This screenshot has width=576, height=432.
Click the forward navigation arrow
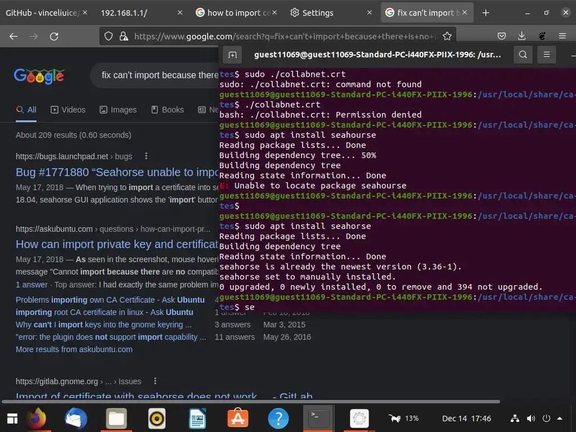[34, 36]
